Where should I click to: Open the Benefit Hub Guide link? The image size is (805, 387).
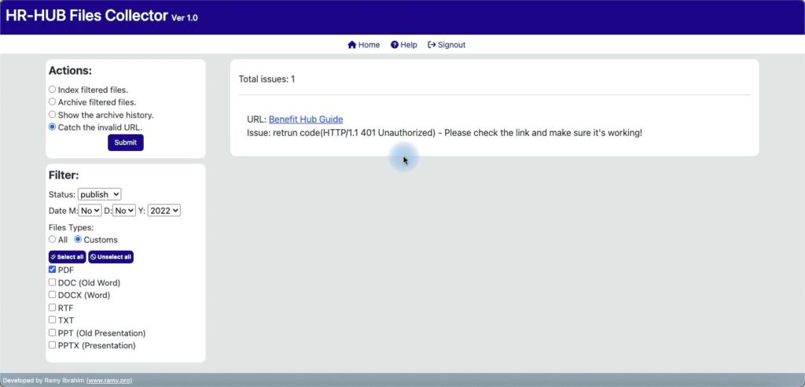tap(306, 120)
